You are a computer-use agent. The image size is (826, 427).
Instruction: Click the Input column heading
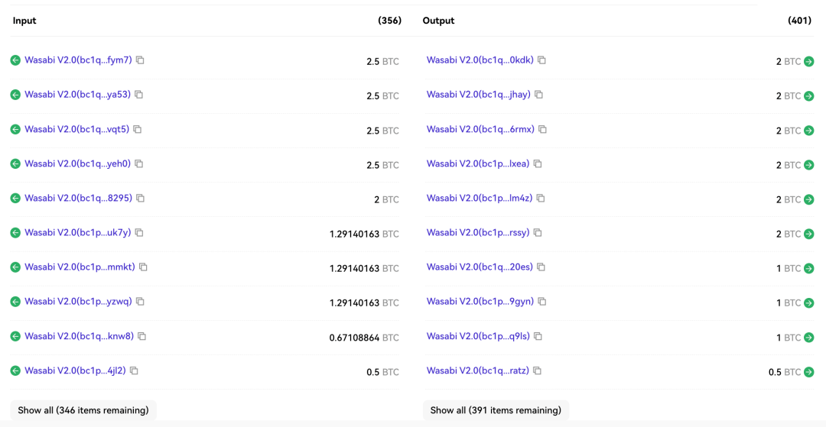(x=24, y=21)
